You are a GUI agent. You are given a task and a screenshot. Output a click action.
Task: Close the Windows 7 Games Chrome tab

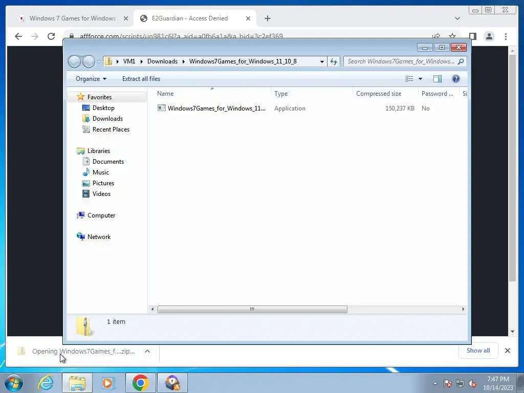click(x=126, y=19)
